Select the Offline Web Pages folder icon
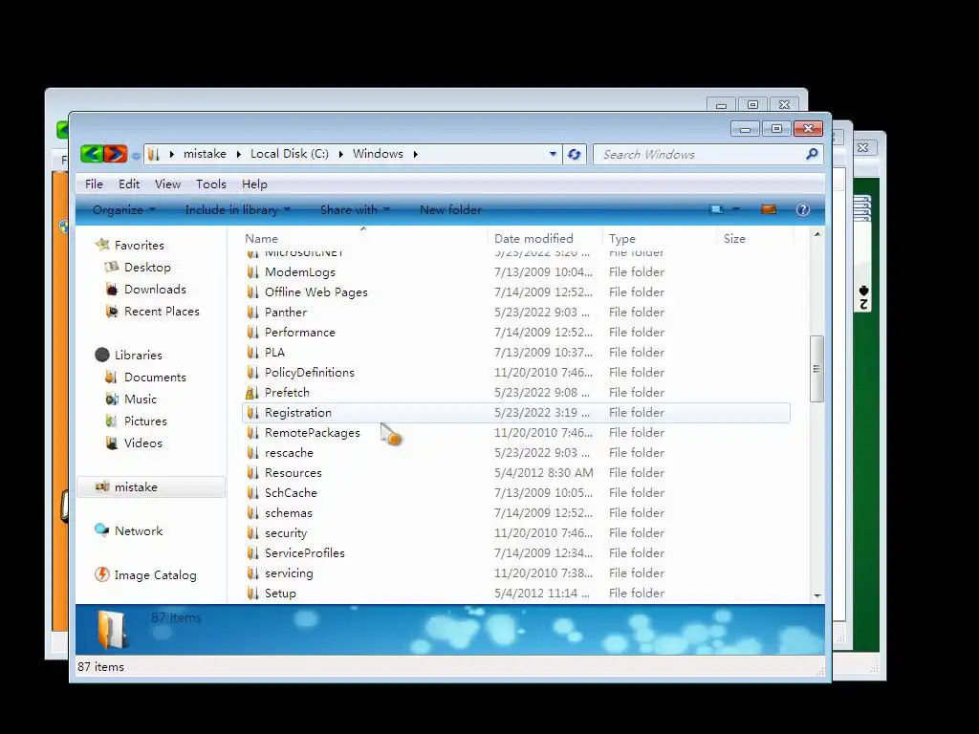 point(252,292)
